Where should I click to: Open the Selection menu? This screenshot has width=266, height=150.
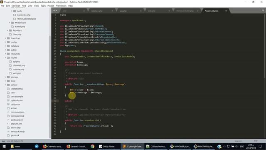click(x=16, y=6)
